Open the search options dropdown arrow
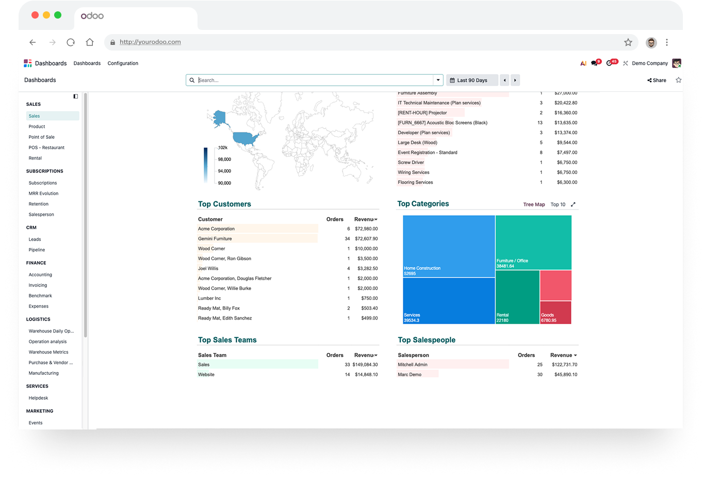This screenshot has height=478, width=704. click(x=438, y=80)
